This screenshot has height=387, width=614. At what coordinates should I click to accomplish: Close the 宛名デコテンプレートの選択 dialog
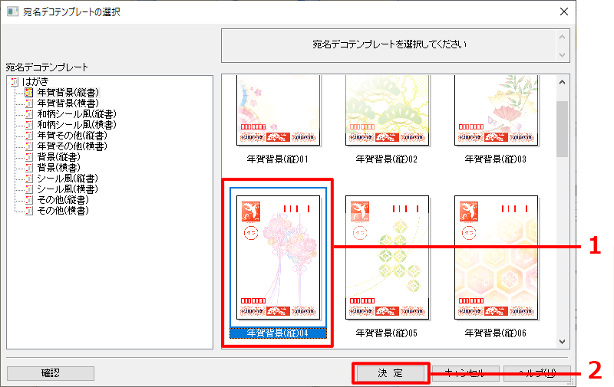(x=564, y=11)
